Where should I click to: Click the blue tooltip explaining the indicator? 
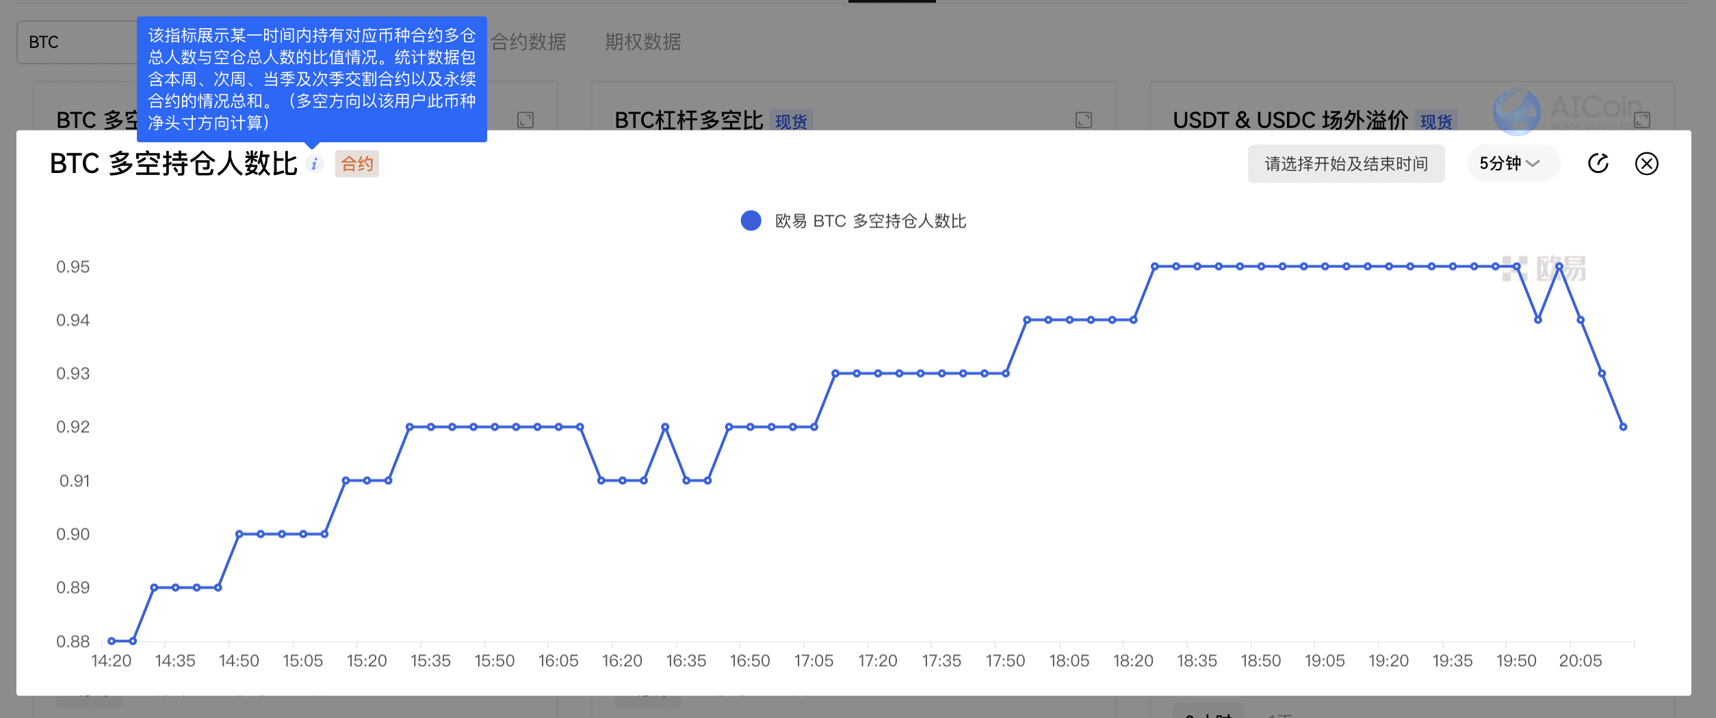[x=312, y=79]
